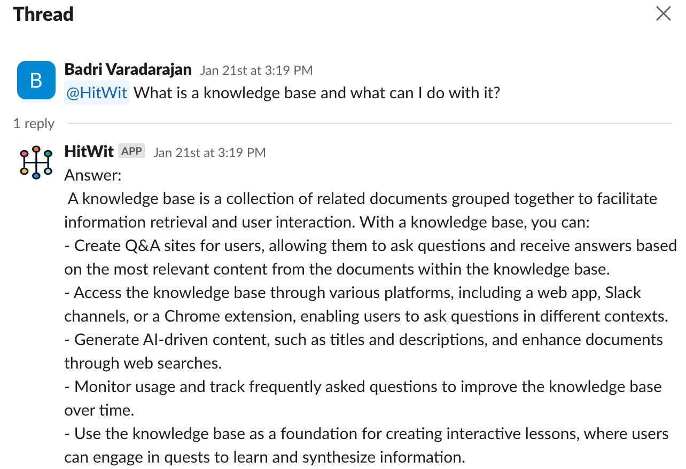Click the timestamp on HitWit's reply
This screenshot has height=469, width=686.
[x=209, y=153]
